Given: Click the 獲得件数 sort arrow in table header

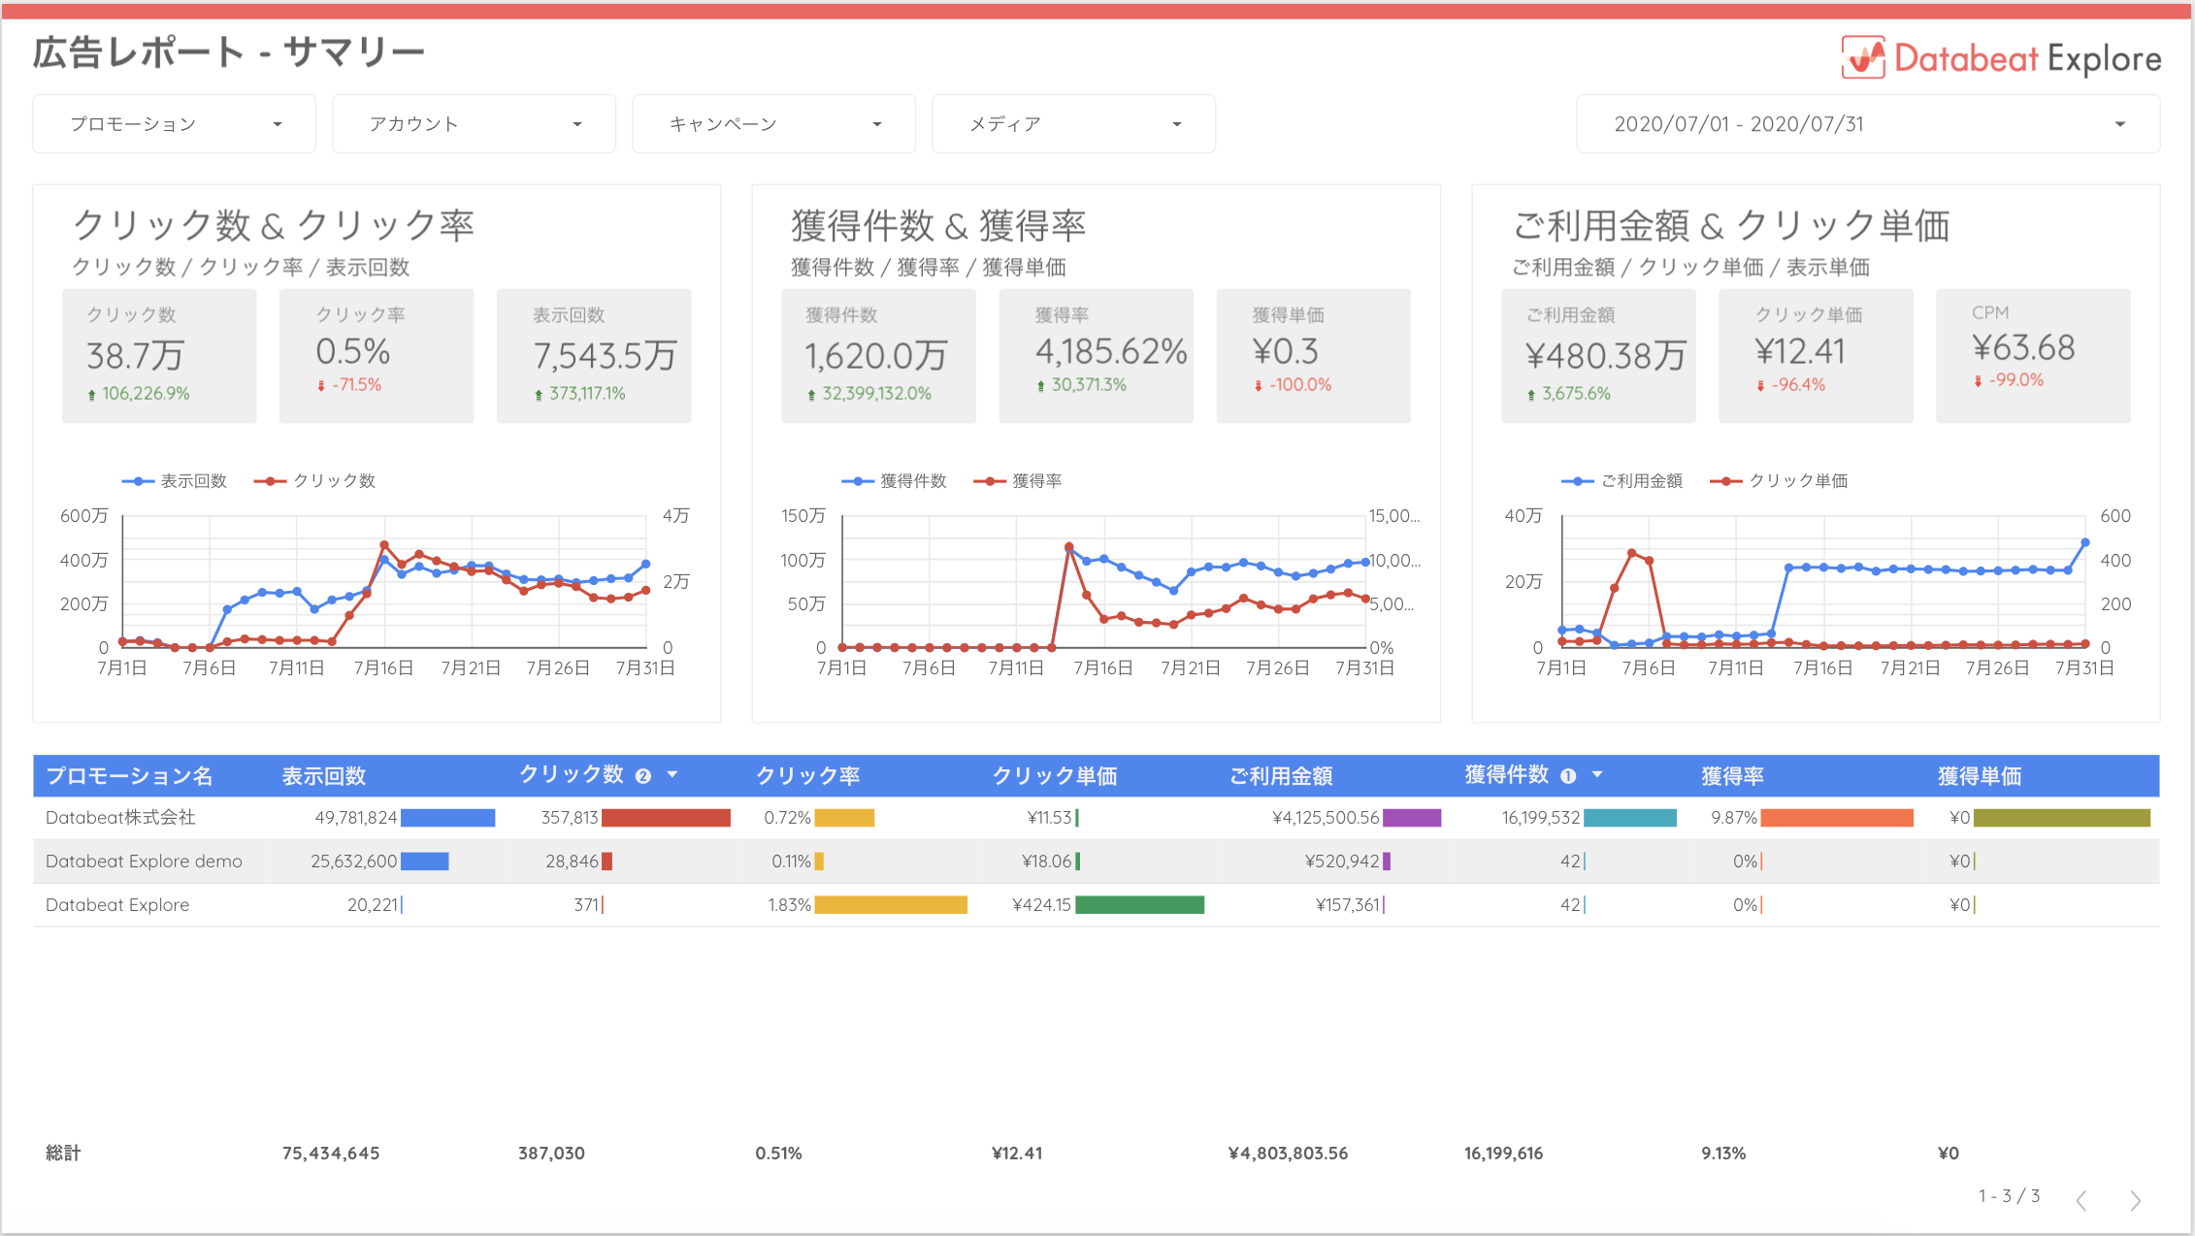Looking at the screenshot, I should coord(1597,775).
